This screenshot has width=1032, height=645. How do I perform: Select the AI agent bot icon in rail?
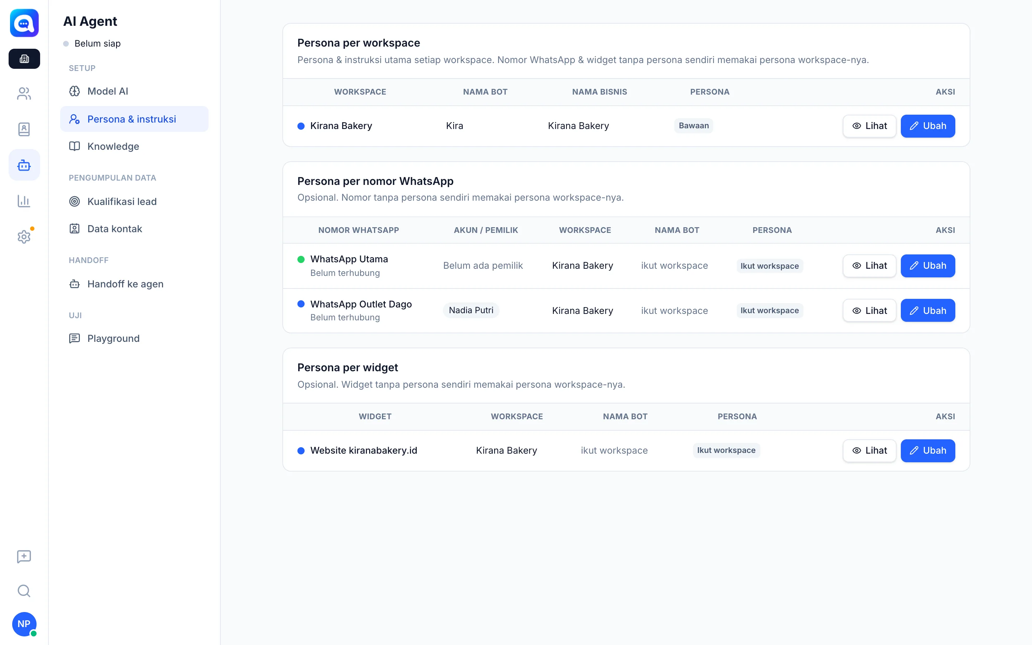click(24, 165)
